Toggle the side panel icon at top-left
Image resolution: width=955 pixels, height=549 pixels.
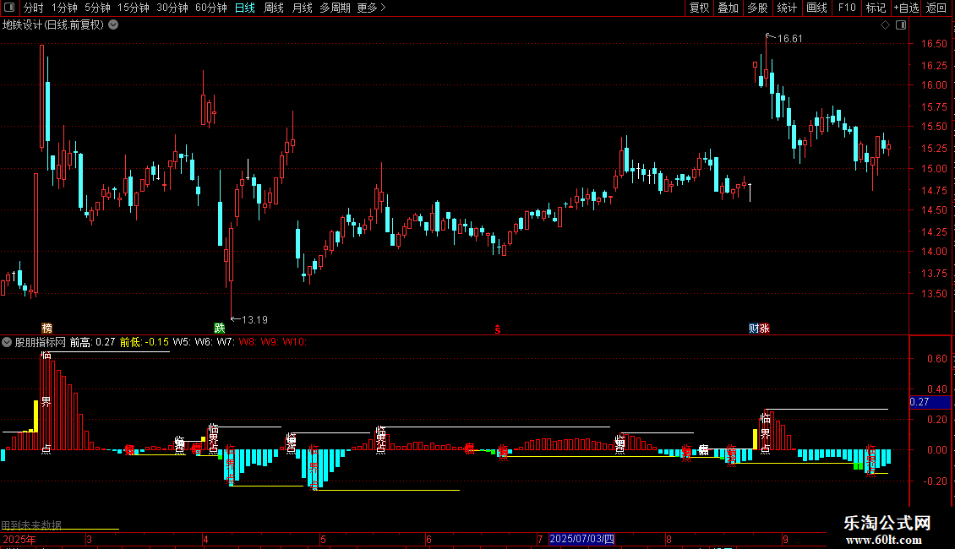9,8
